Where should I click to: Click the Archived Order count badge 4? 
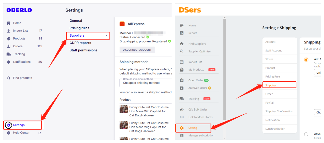(210, 88)
